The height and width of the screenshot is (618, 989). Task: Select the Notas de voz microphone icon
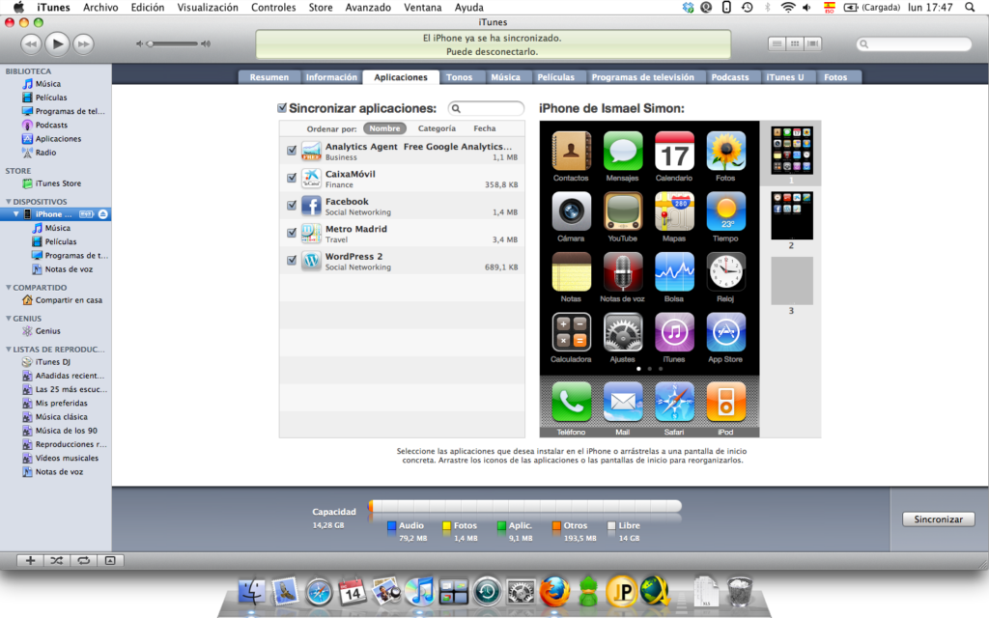pos(623,271)
